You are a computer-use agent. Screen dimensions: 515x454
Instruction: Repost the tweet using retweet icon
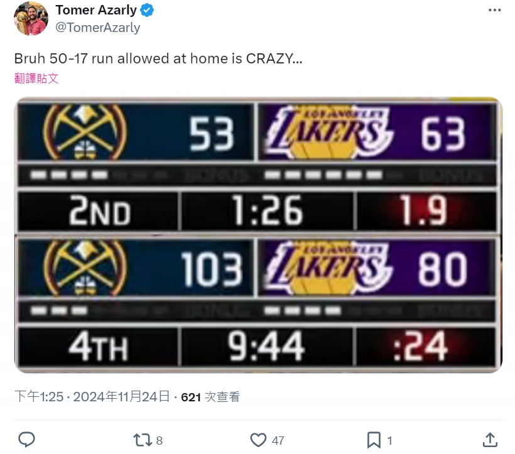(143, 440)
